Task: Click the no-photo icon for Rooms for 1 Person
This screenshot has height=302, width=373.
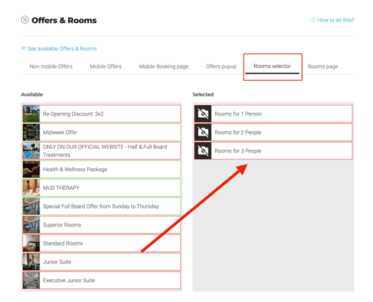Action: (203, 114)
